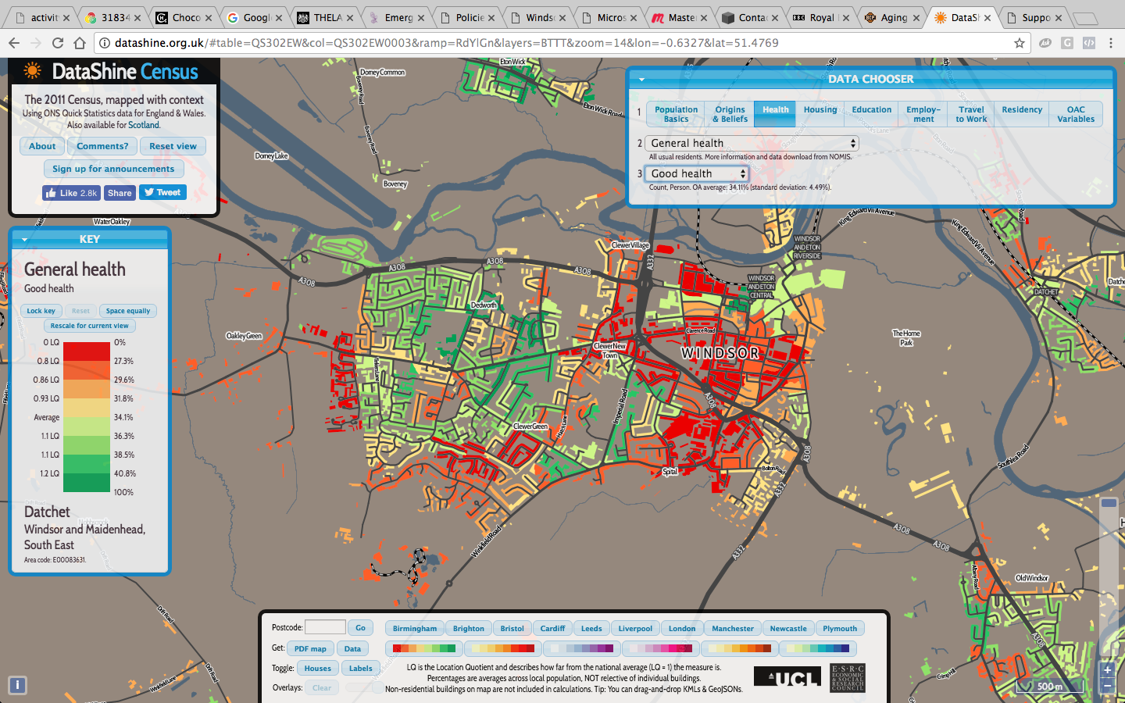The image size is (1125, 703).
Task: Lock the key colour scale
Action: click(x=41, y=311)
